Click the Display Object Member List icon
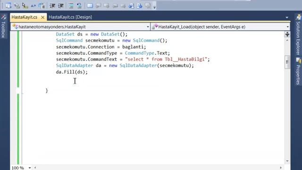The width and height of the screenshot is (302, 170). 8,6
